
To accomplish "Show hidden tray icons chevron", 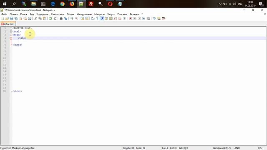I will [x=220, y=4].
